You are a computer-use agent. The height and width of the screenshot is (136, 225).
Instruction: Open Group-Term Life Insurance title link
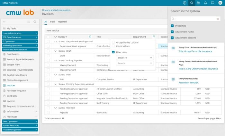pyautogui.click(x=195, y=51)
